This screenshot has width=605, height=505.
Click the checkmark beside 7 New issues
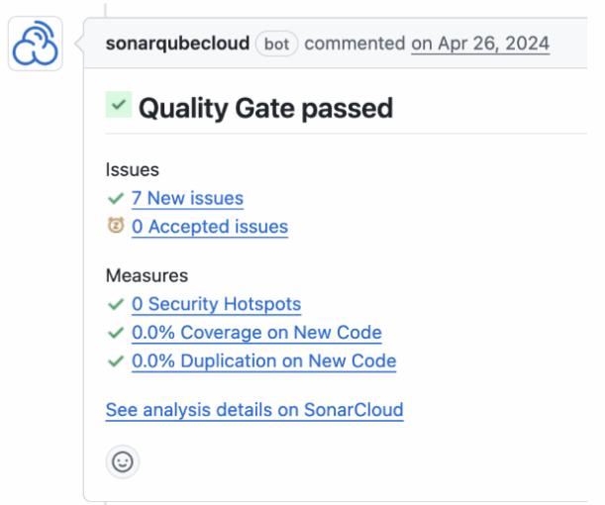click(x=115, y=198)
